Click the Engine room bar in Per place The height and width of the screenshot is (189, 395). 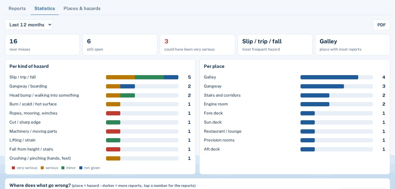[315, 104]
